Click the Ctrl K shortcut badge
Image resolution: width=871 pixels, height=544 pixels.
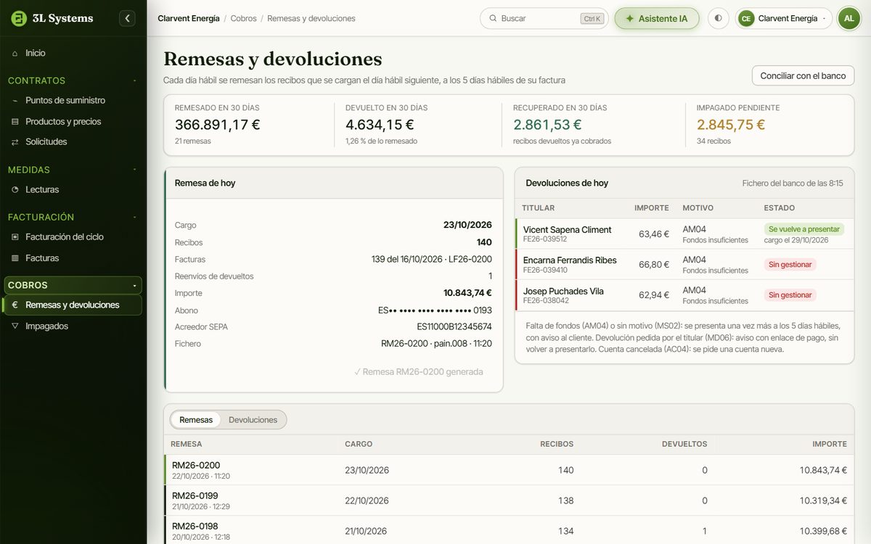[x=592, y=19]
